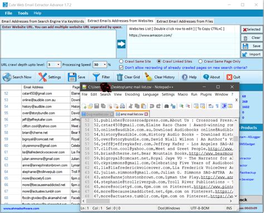The image size is (264, 213).
Task: Click the Notepad++ Replace icon
Action: pos(173,106)
